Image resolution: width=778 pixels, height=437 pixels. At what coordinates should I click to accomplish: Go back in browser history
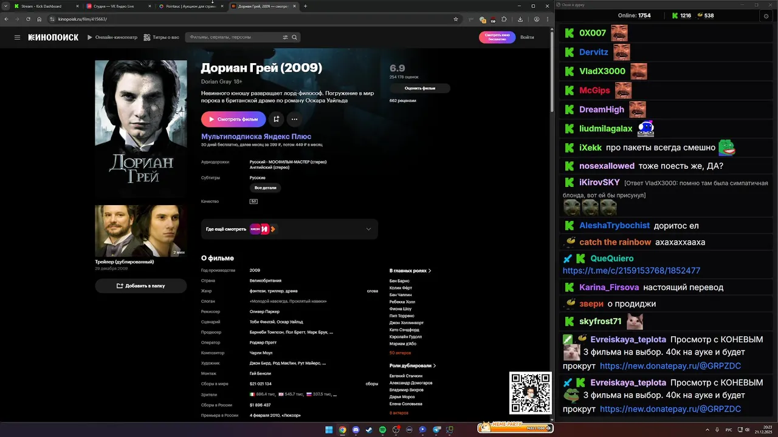coord(6,19)
